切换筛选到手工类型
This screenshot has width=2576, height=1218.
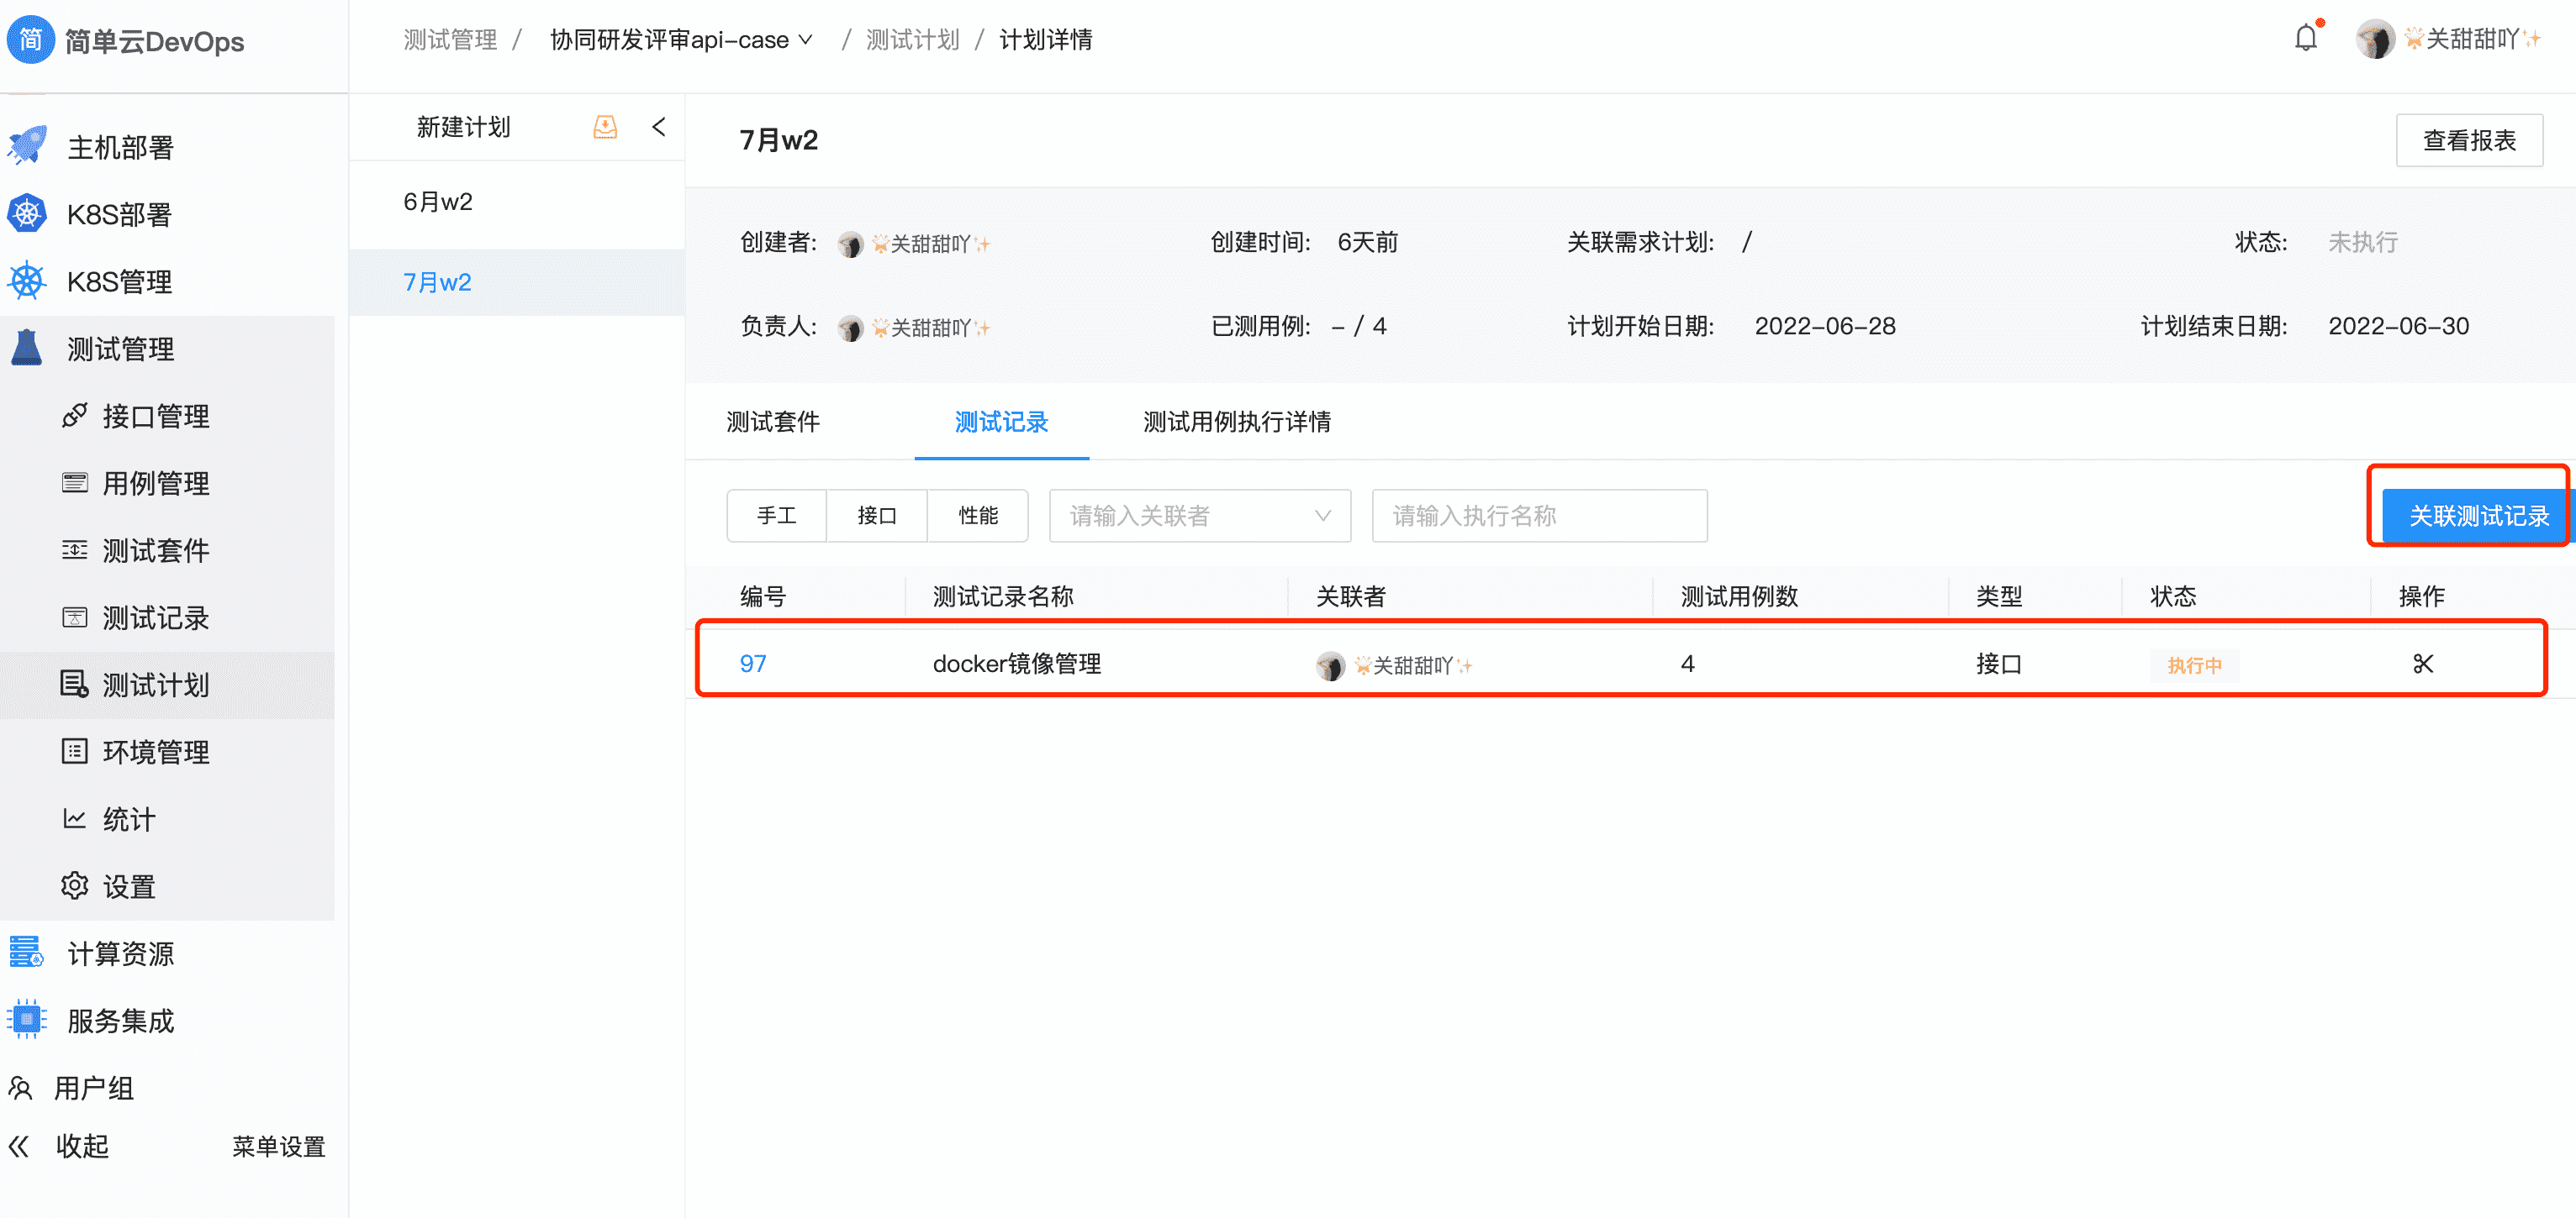(x=777, y=516)
